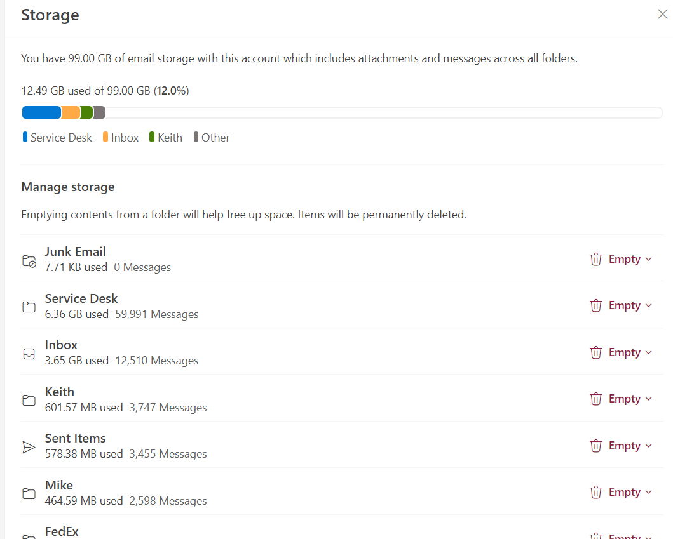Expand the Empty chevron for Junk Email
The width and height of the screenshot is (673, 539).
649,259
